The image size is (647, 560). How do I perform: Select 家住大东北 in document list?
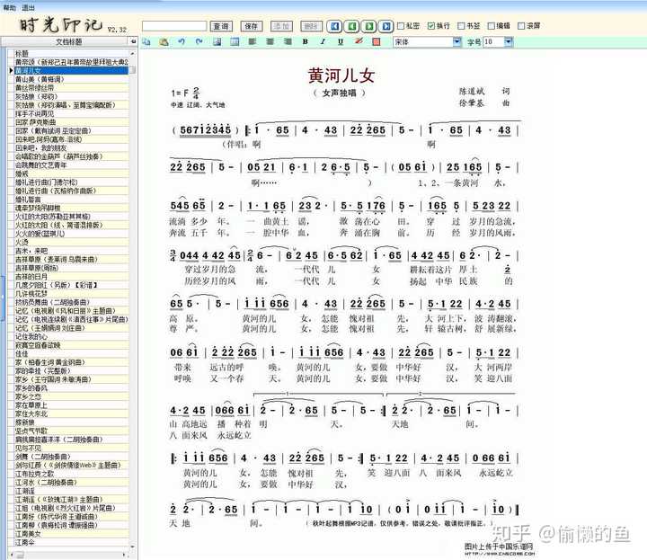coord(72,413)
